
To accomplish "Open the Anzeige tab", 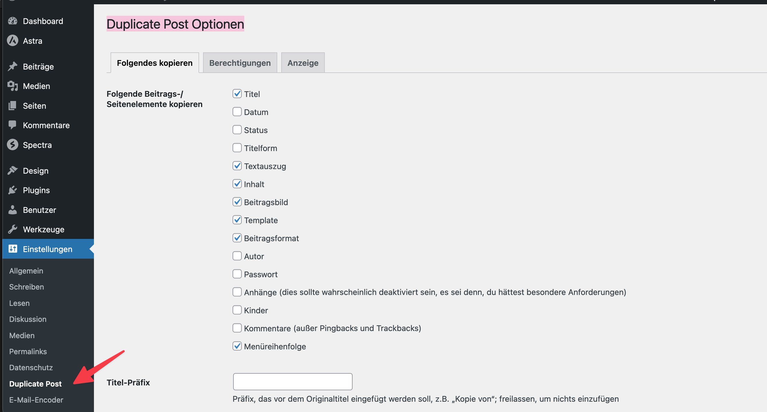I will coord(303,63).
